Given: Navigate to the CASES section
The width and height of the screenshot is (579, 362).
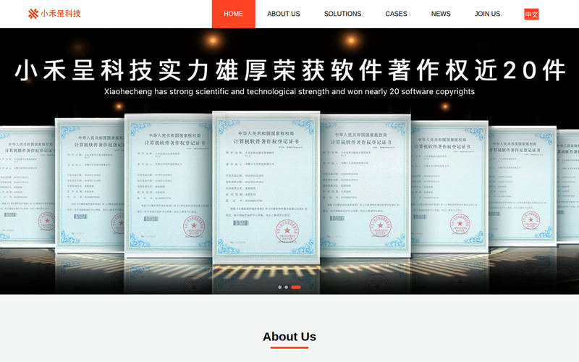Looking at the screenshot, I should point(396,14).
